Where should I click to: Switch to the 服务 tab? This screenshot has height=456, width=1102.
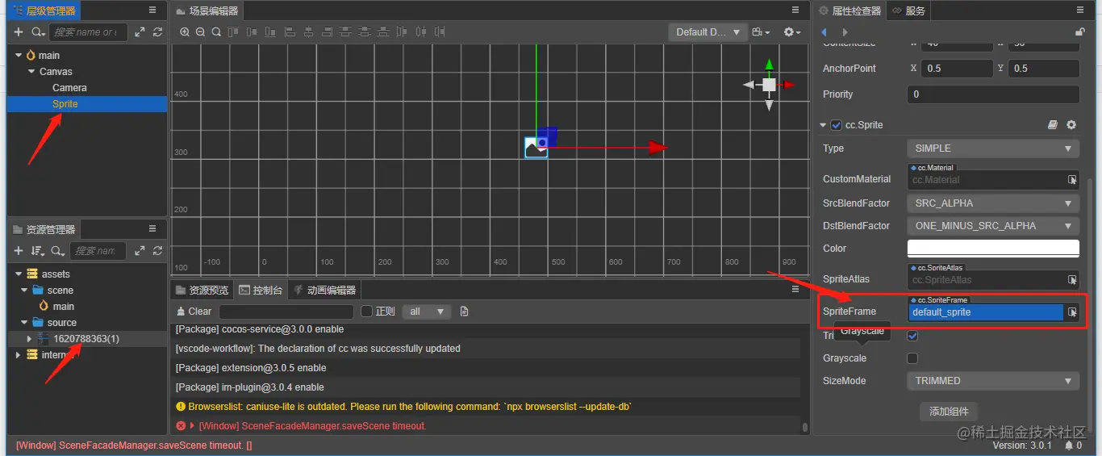coord(908,10)
